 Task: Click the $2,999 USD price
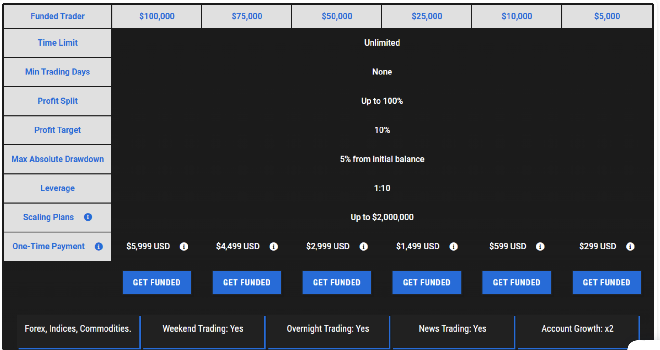(328, 246)
